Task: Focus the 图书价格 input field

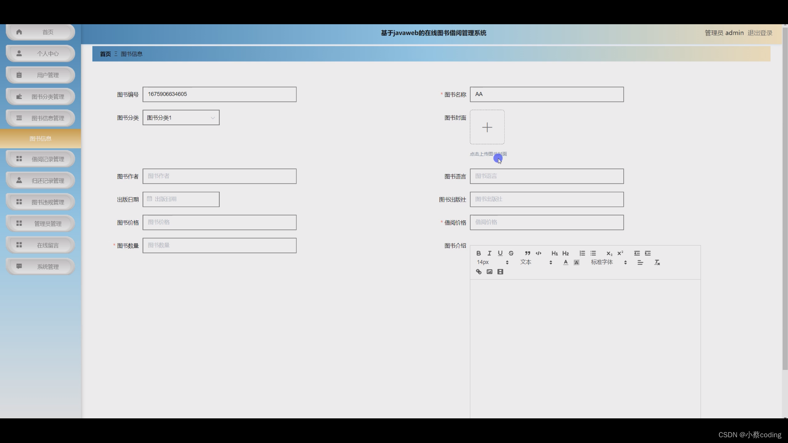Action: 219,222
